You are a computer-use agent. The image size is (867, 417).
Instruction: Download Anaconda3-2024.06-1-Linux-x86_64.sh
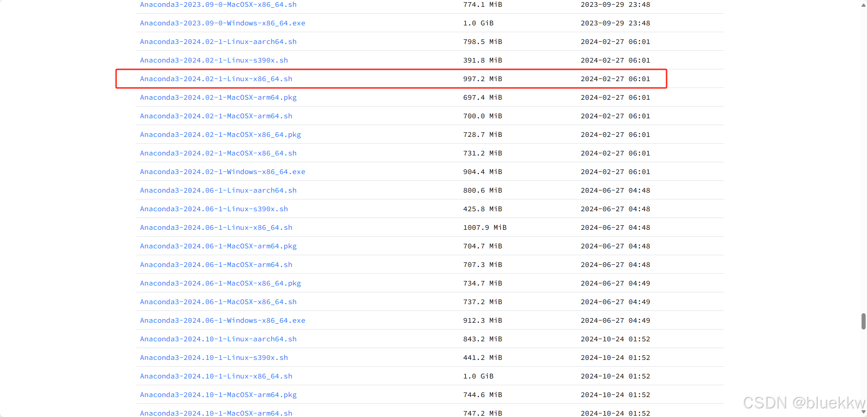(216, 228)
